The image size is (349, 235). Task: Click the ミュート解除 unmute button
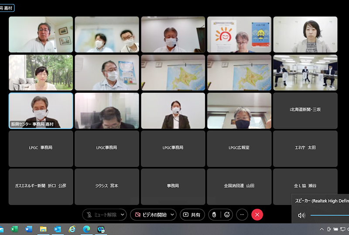pos(101,214)
